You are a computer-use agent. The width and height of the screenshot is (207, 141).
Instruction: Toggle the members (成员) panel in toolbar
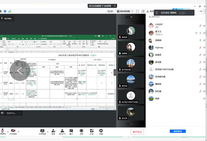[62, 132]
